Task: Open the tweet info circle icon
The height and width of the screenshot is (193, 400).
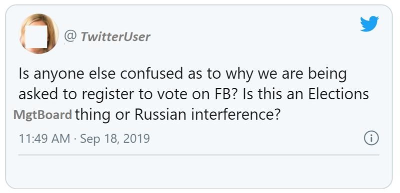Action: click(x=371, y=139)
